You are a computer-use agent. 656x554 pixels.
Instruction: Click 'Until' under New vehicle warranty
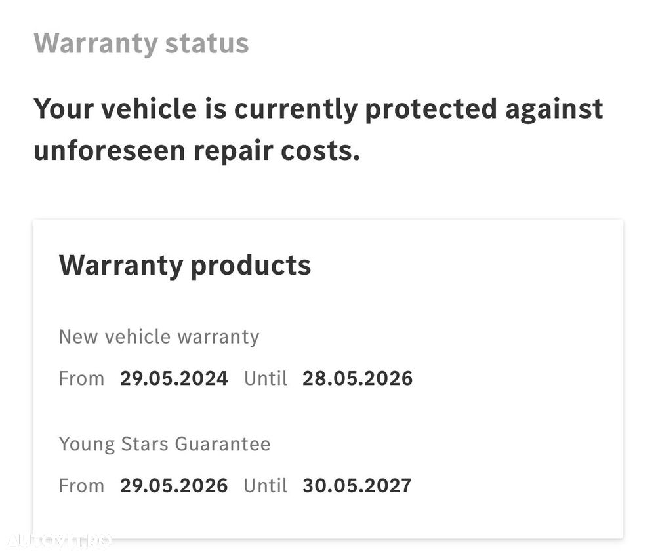click(x=266, y=378)
